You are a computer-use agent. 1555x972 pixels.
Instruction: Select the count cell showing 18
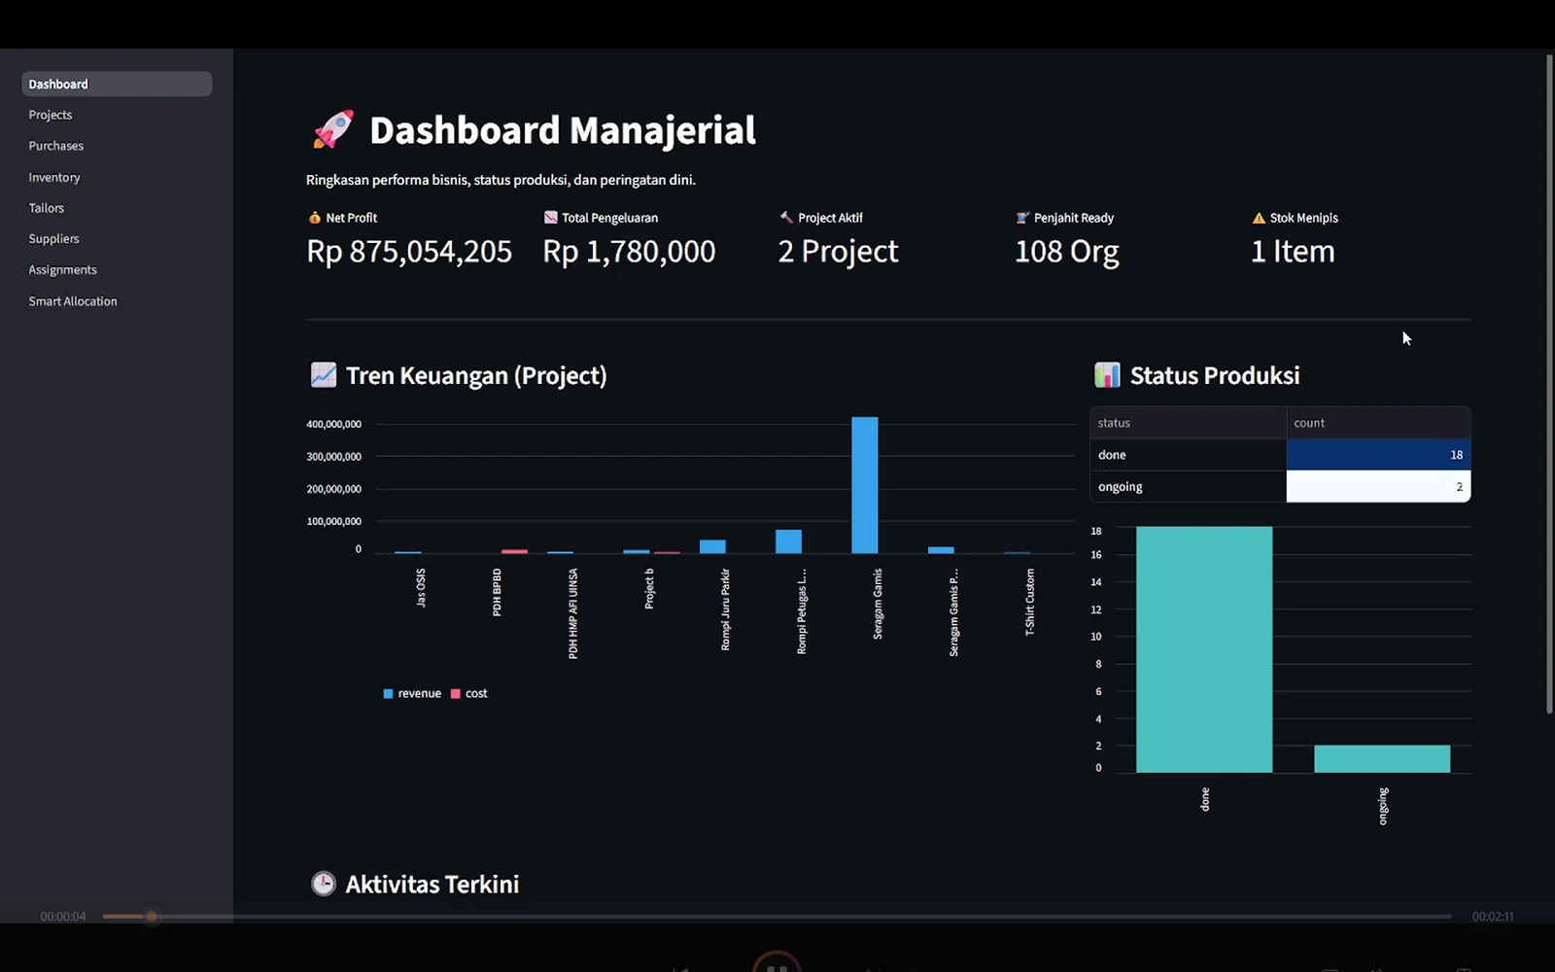(1378, 455)
